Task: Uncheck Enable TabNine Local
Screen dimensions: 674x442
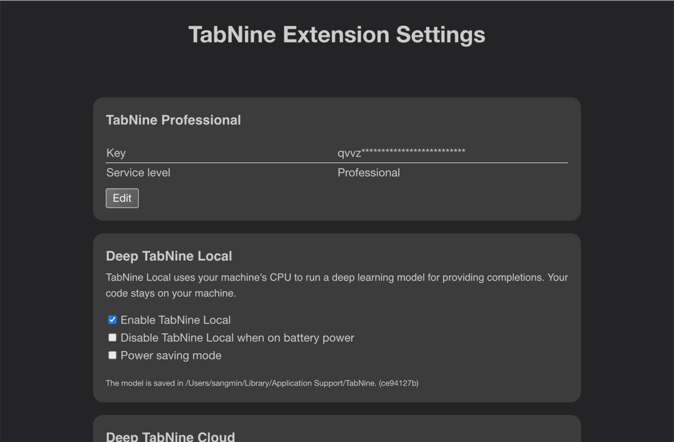Action: (x=112, y=319)
